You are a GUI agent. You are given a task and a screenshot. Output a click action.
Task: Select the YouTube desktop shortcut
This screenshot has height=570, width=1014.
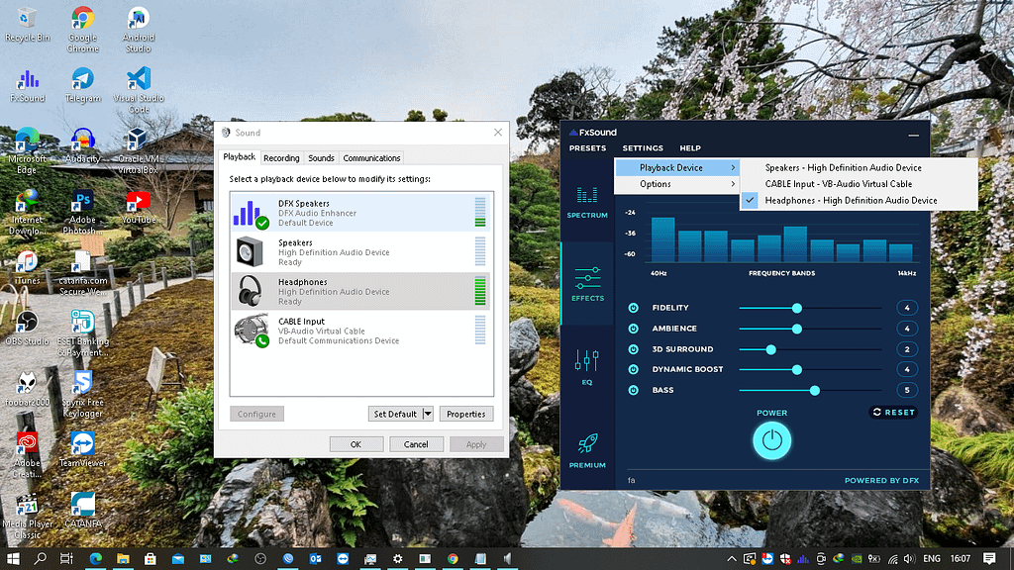[x=139, y=208]
